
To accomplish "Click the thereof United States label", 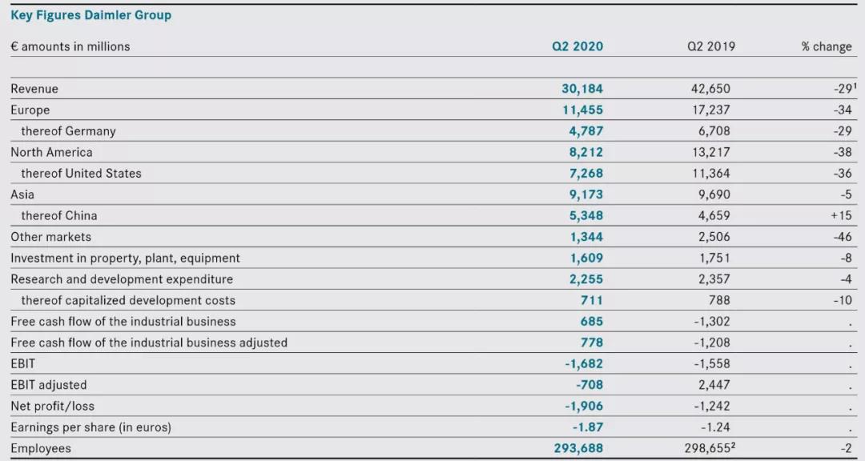I will click(x=81, y=173).
